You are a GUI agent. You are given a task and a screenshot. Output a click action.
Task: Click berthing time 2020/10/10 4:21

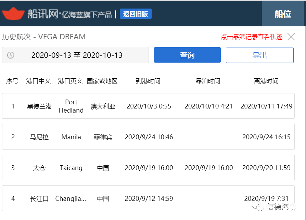tap(208, 106)
